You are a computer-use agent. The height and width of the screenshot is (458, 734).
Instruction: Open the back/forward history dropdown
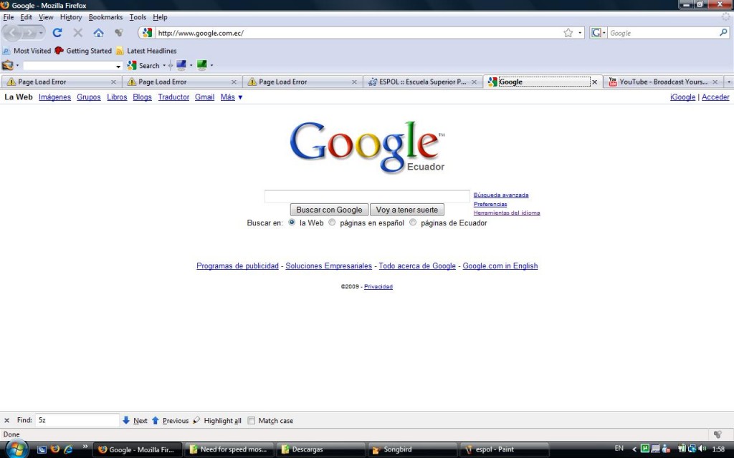(x=41, y=33)
